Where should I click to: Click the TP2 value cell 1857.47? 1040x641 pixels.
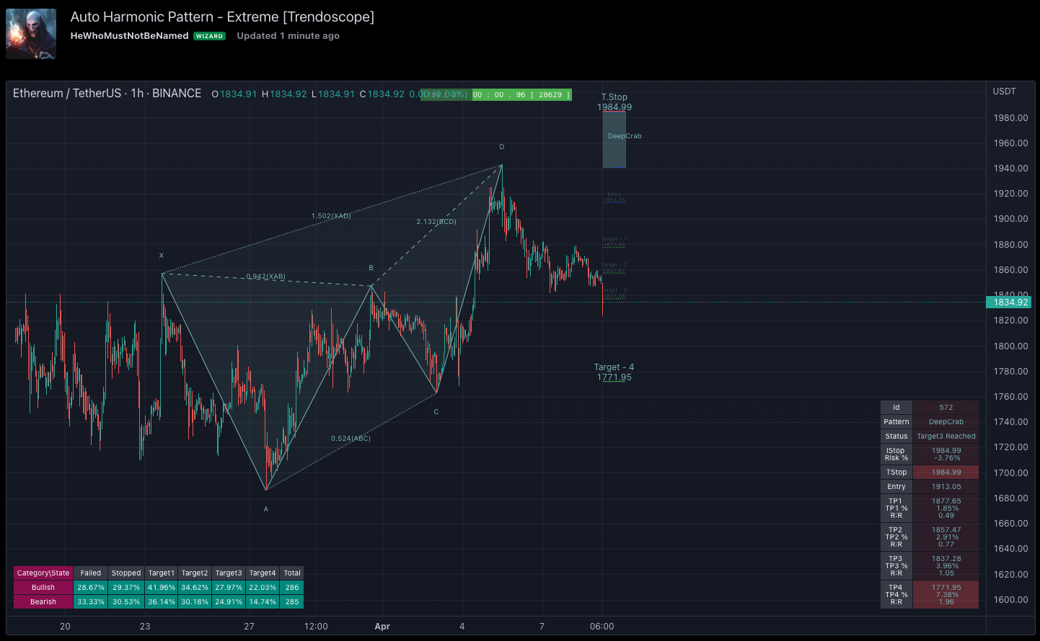(946, 537)
